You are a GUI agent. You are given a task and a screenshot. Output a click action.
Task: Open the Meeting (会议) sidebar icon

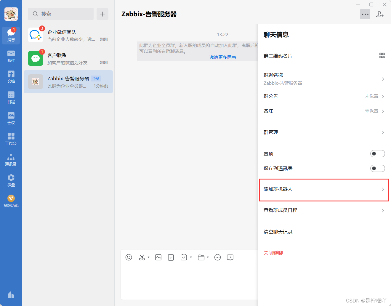pos(11,118)
